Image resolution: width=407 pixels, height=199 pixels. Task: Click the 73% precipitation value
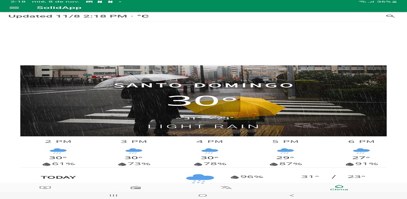tap(139, 164)
